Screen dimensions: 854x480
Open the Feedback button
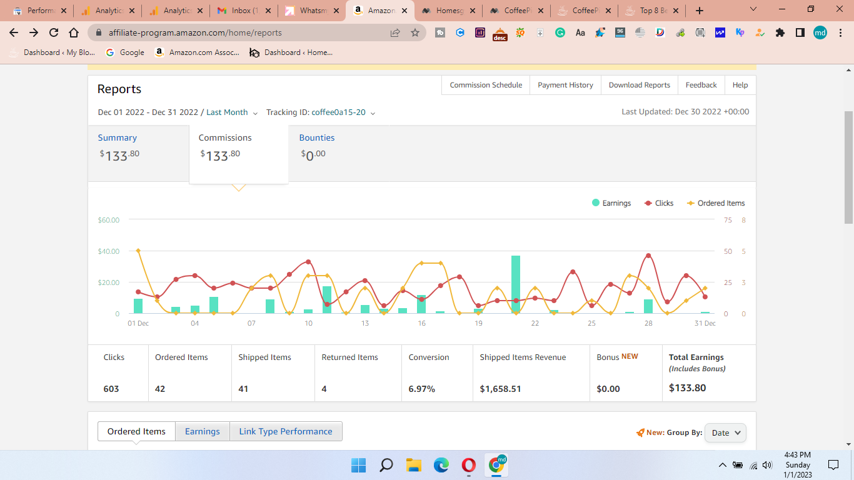click(x=701, y=85)
